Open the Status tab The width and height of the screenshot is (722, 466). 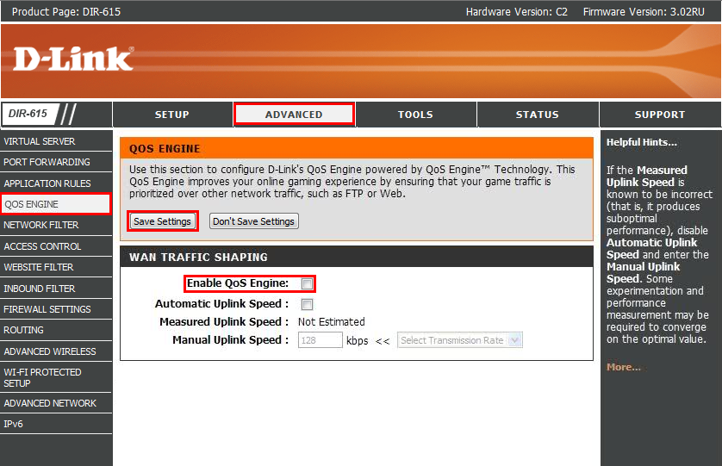coord(537,115)
